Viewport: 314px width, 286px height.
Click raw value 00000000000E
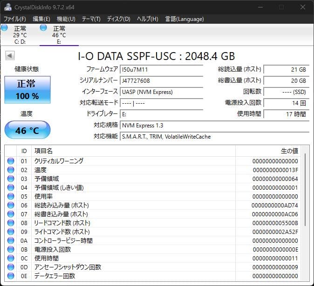(x=275, y=249)
